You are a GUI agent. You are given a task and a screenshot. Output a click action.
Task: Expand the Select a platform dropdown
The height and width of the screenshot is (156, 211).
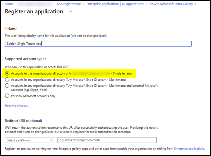pyautogui.click(x=30, y=140)
